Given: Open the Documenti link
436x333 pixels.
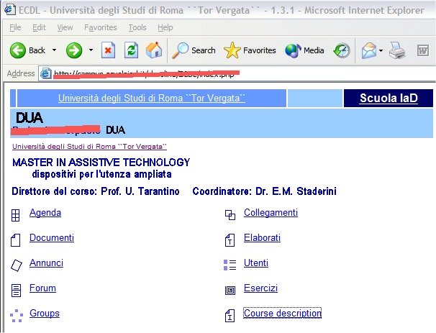Looking at the screenshot, I should pos(52,237).
